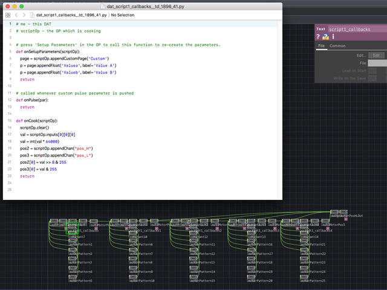Click line 19 appendChan pos_H
This screenshot has width=387, height=290.
coord(56,148)
